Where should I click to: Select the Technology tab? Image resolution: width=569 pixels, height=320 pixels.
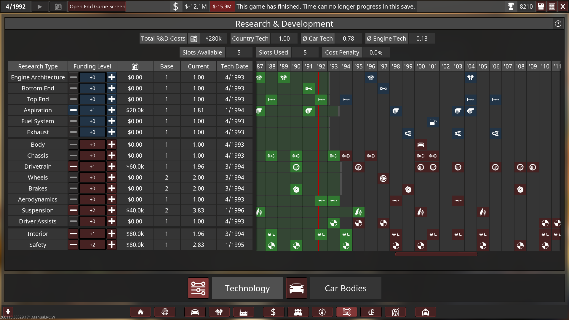coord(247,288)
